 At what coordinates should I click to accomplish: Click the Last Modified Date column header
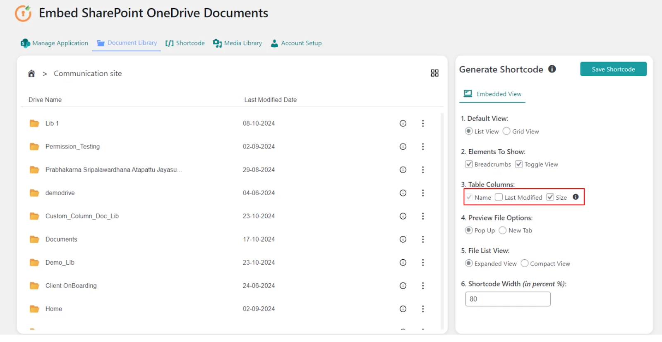[271, 100]
